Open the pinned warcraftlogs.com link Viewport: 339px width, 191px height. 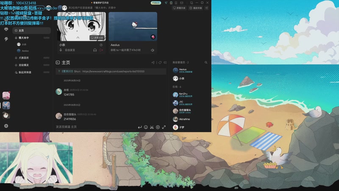tap(113, 71)
